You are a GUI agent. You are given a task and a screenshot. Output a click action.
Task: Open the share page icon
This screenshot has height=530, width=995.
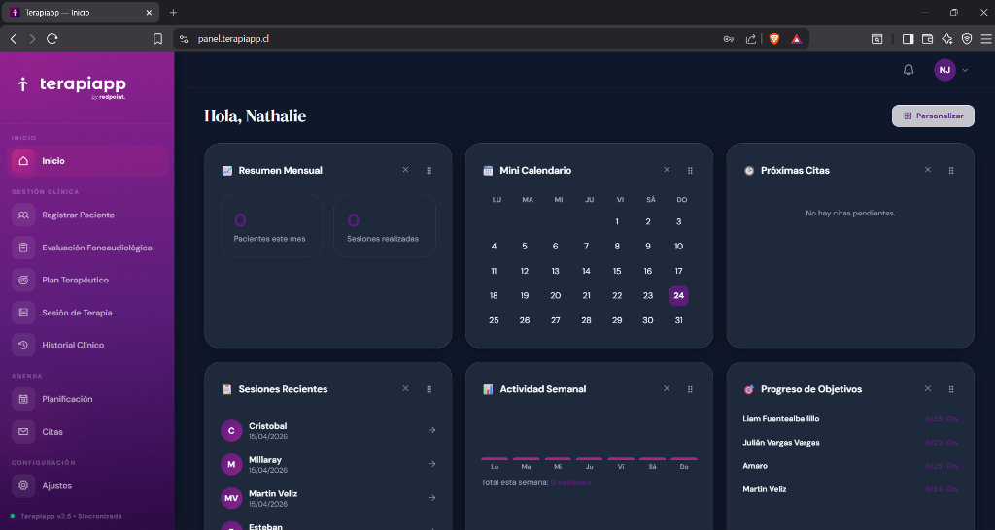click(x=751, y=39)
